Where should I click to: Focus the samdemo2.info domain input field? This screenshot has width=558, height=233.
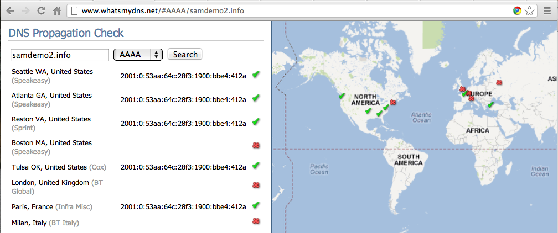pyautogui.click(x=59, y=55)
